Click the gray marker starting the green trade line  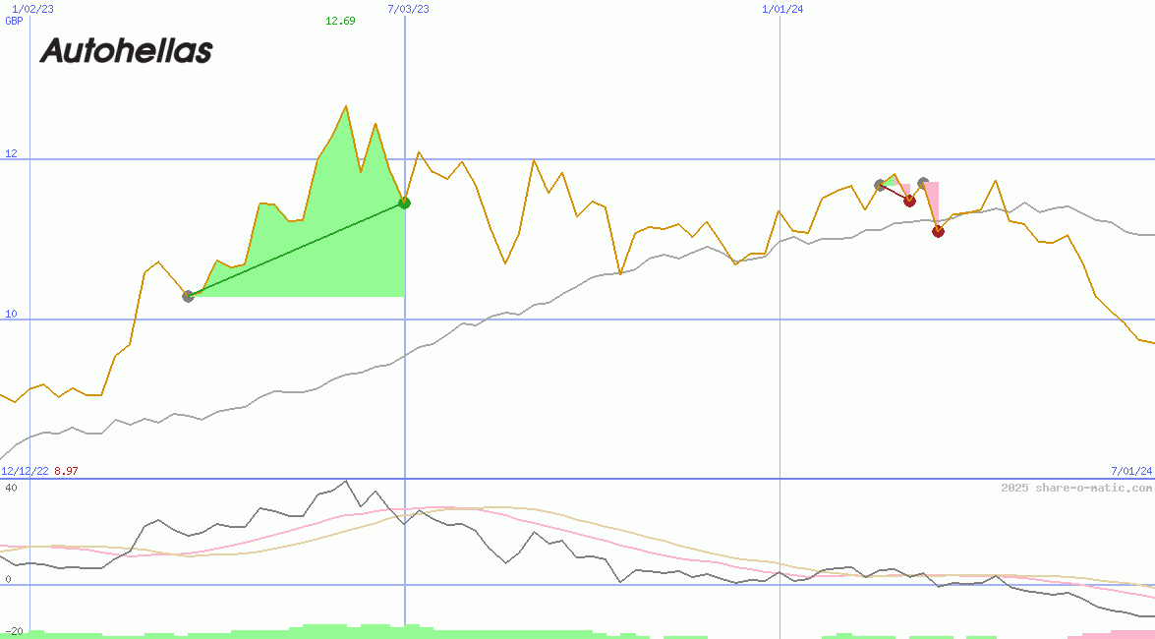[189, 296]
